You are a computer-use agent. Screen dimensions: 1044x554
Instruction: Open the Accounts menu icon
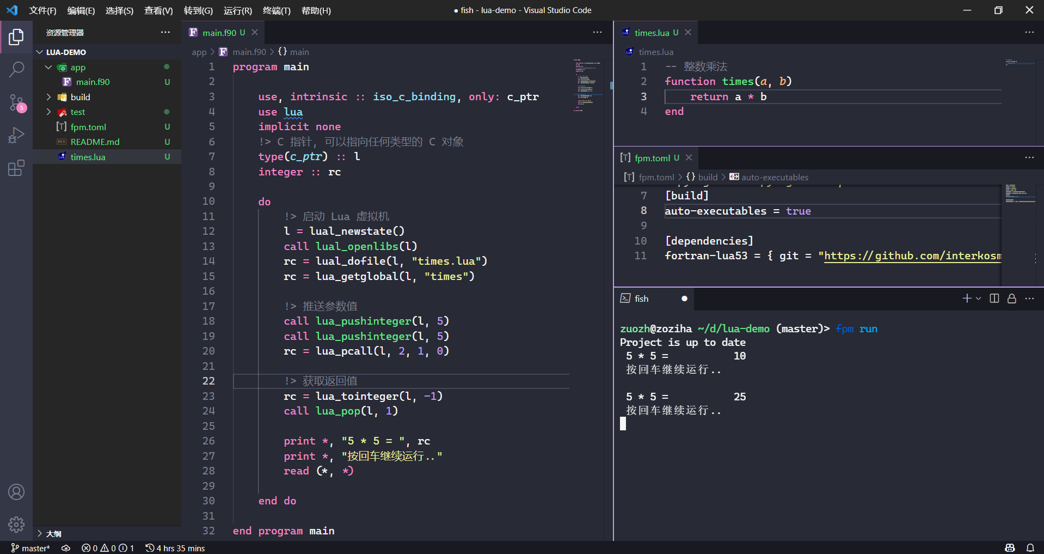16,492
